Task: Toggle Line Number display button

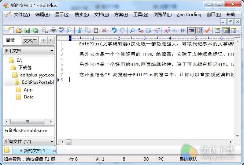Action: pyautogui.click(x=199, y=30)
